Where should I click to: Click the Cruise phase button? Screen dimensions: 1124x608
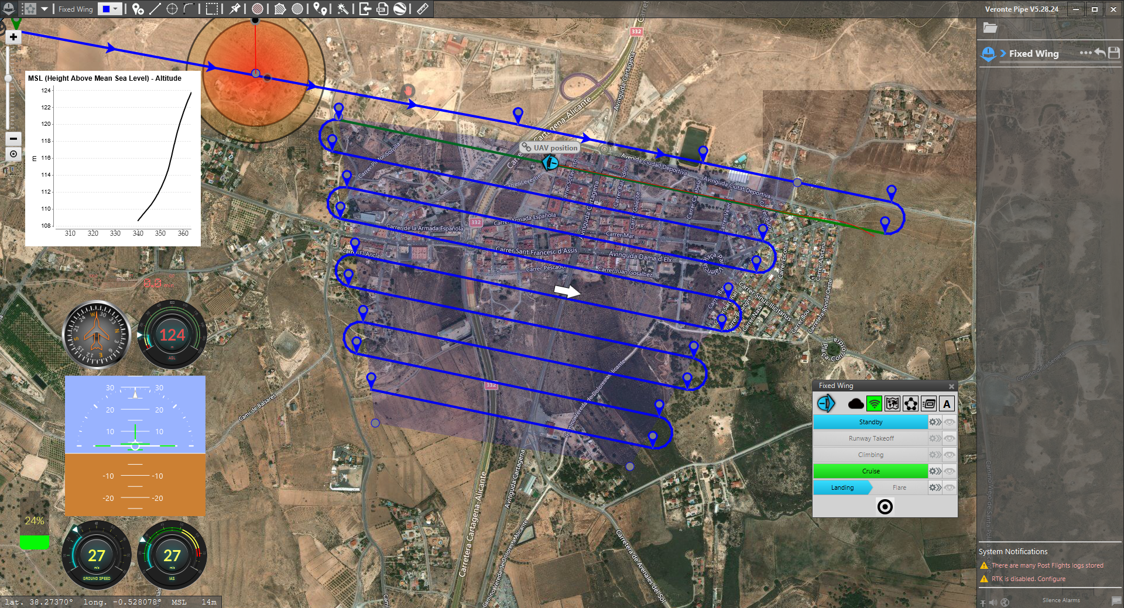point(870,471)
